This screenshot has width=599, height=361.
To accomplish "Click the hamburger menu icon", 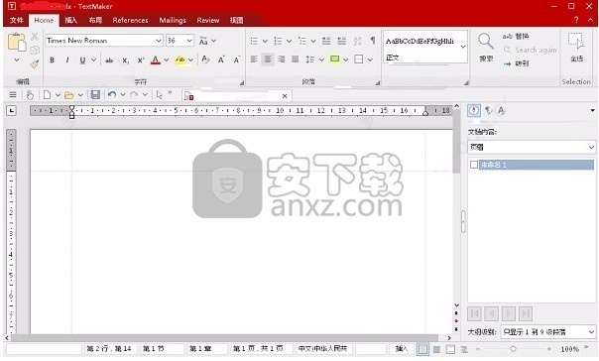I will (x=13, y=95).
